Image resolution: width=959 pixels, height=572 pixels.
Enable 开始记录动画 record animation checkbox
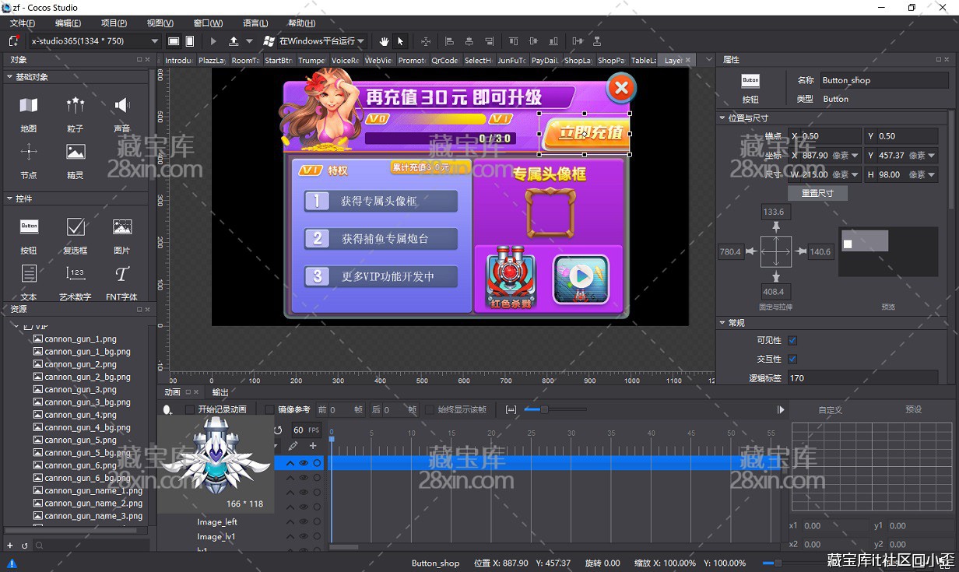190,409
